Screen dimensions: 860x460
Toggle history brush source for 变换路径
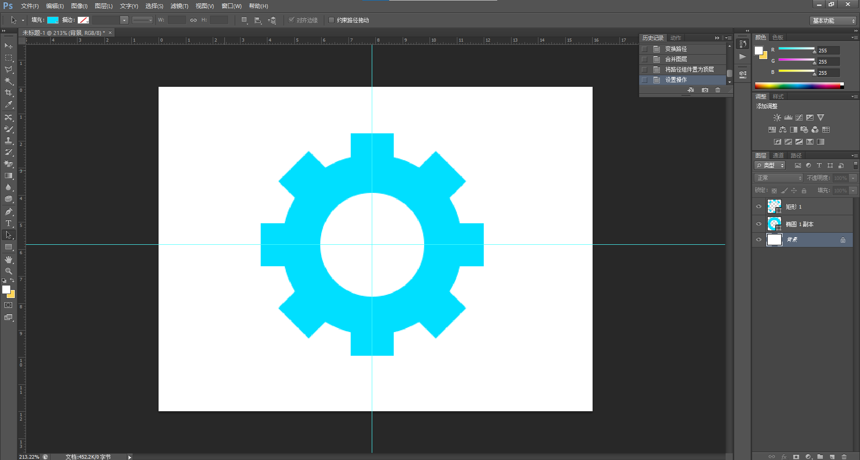645,49
